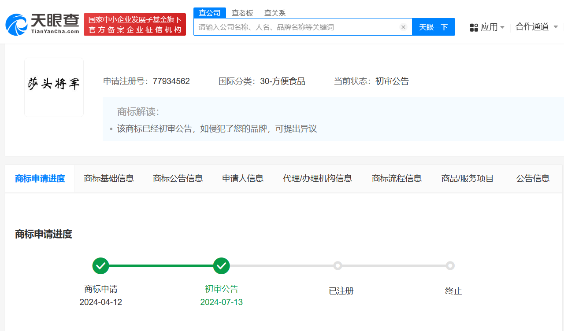564x331 pixels.
Task: Click the gray circle at 已注册 step
Action: click(338, 266)
